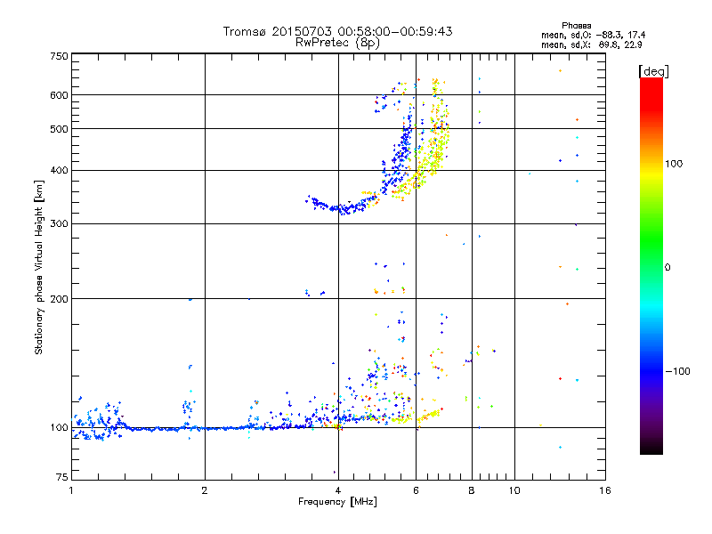Click the y-axis tick label '75'
This screenshot has width=712, height=534.
click(61, 477)
